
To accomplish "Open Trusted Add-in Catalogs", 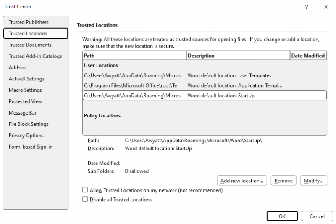I will [x=35, y=56].
